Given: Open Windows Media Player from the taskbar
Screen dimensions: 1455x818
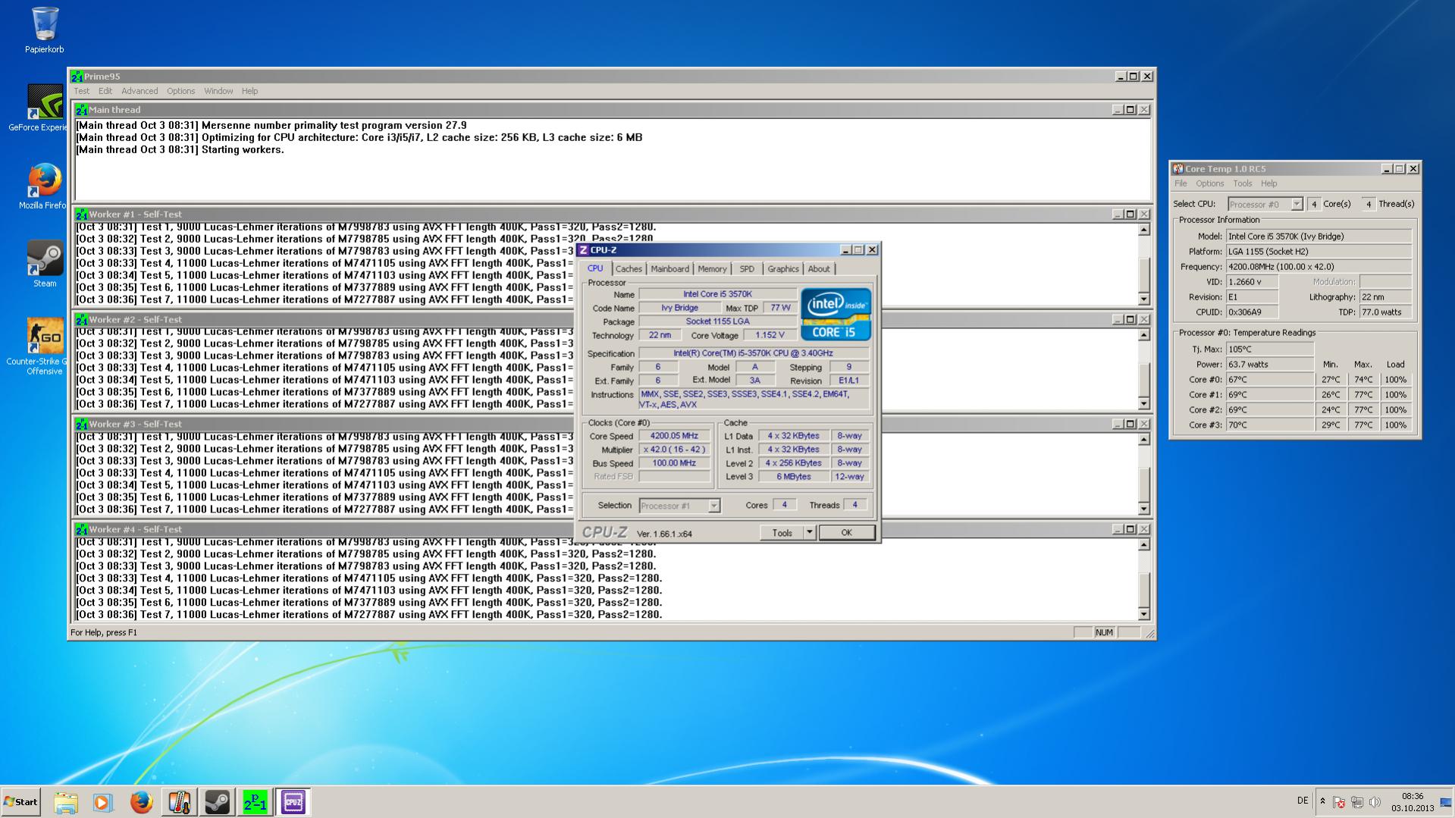Looking at the screenshot, I should click(x=103, y=802).
